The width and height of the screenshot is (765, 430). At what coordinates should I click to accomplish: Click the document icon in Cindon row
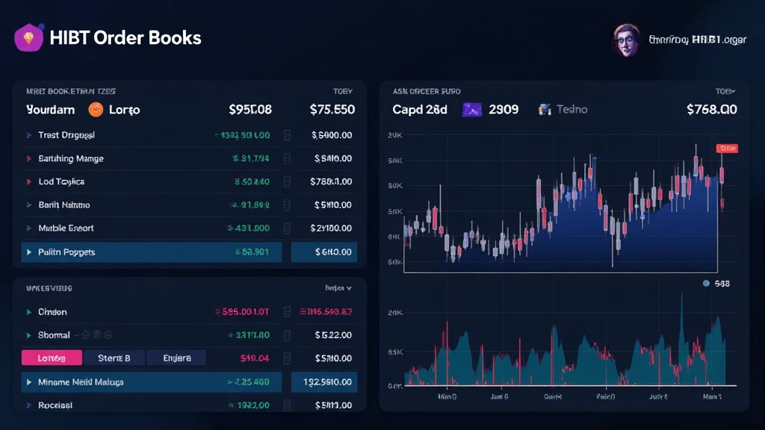pyautogui.click(x=287, y=312)
